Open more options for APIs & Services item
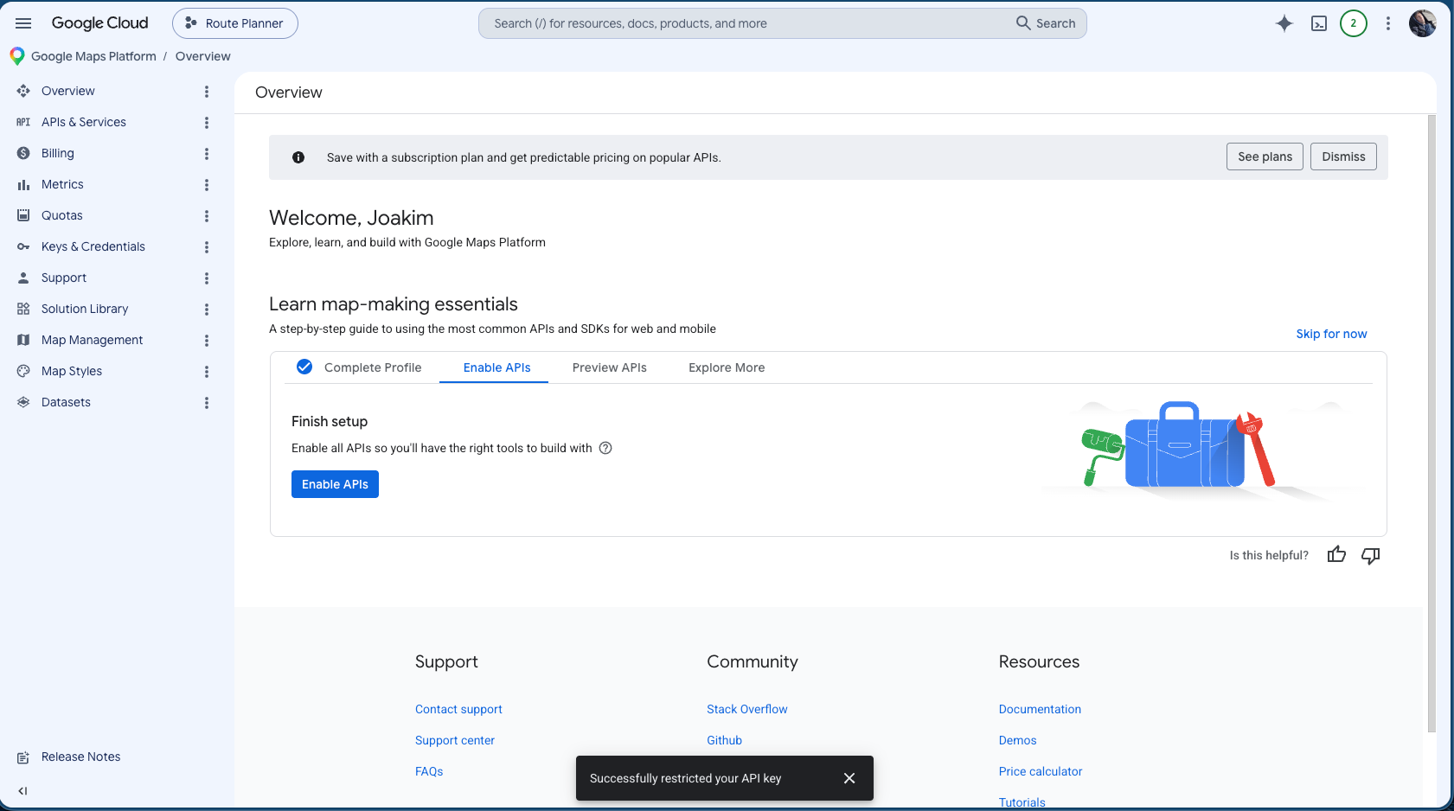Screen dimensions: 1454x811 207,123
